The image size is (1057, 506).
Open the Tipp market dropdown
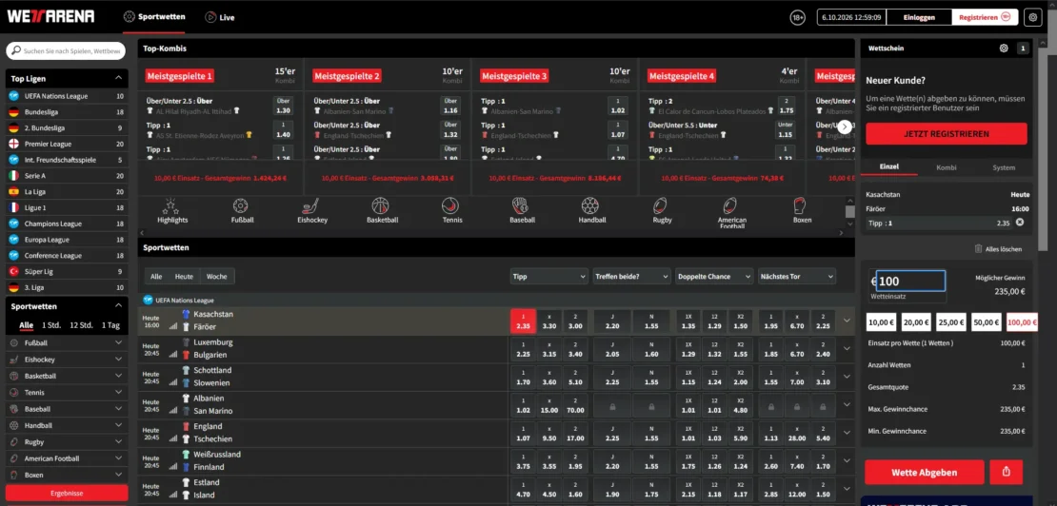pyautogui.click(x=549, y=276)
